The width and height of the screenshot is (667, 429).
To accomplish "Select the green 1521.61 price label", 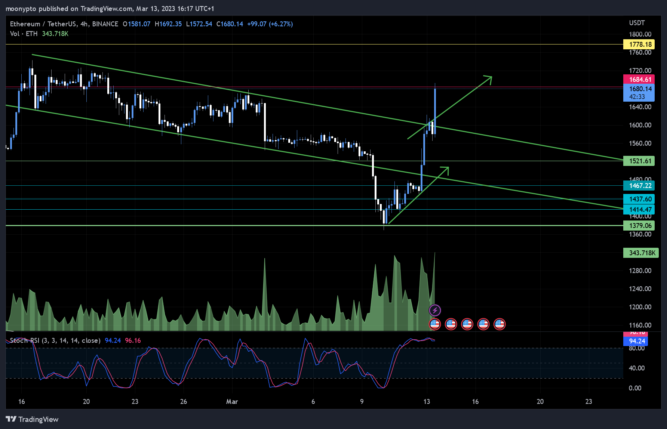I will click(x=639, y=161).
